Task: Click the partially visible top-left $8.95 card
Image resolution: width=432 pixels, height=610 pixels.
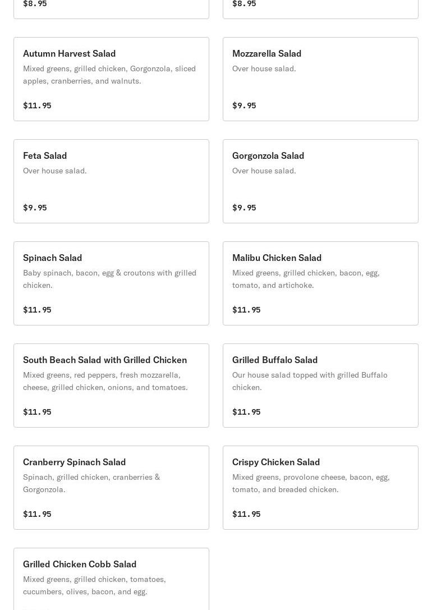Action: pos(111,10)
